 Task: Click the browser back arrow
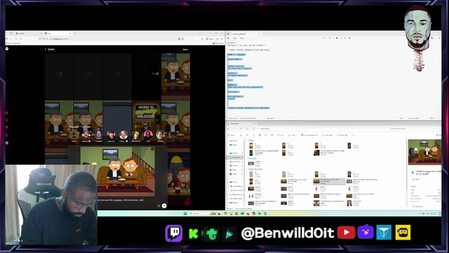coord(11,39)
